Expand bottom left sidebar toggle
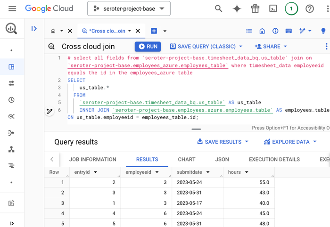Viewport: 330px width, 227px height. (11, 223)
